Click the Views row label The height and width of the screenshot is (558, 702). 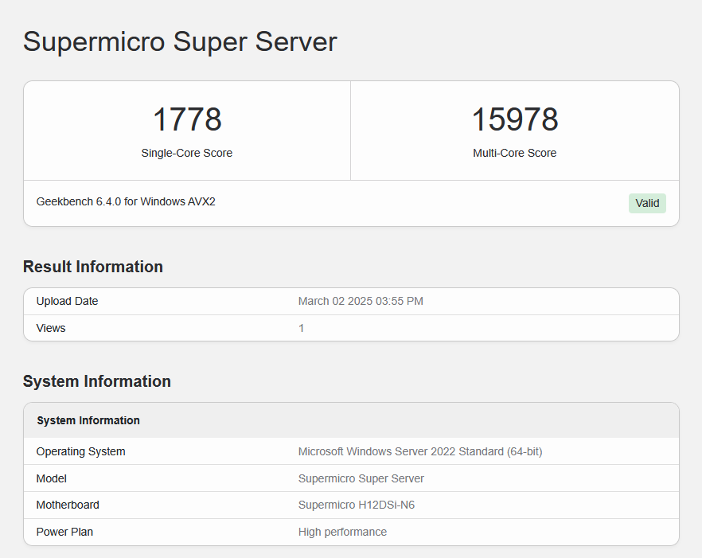[51, 328]
